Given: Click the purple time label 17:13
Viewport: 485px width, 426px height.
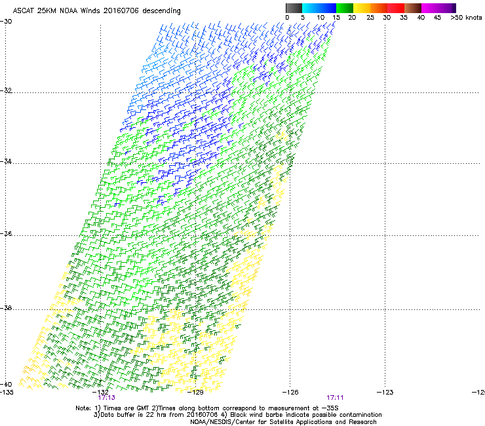Looking at the screenshot, I should 106,398.
